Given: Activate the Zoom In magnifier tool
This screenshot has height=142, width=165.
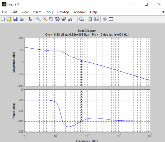Looking at the screenshot, I should (x=39, y=19).
